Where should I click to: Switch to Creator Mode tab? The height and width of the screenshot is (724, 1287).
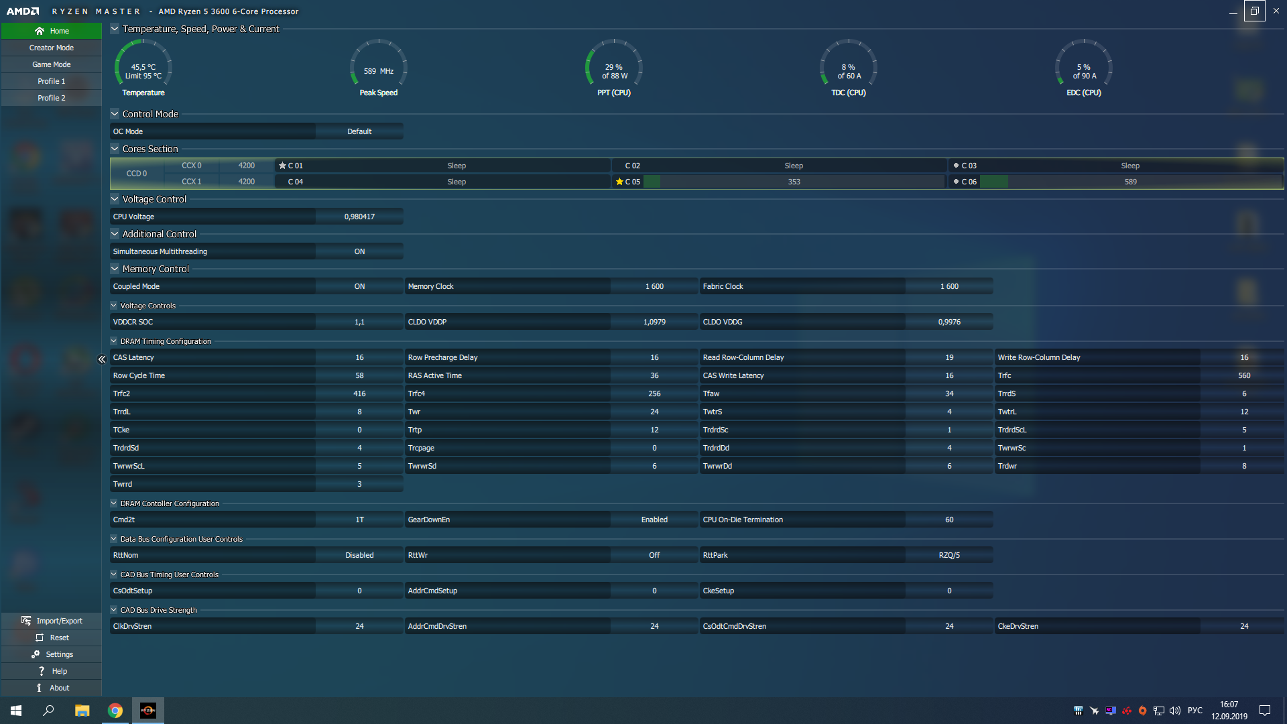click(52, 48)
